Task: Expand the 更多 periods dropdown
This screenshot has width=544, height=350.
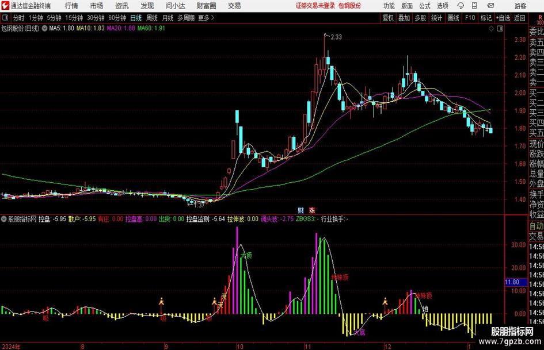Action: point(206,18)
